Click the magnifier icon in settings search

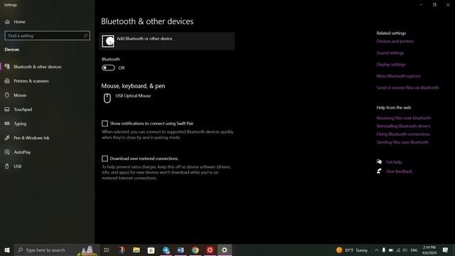pos(85,36)
